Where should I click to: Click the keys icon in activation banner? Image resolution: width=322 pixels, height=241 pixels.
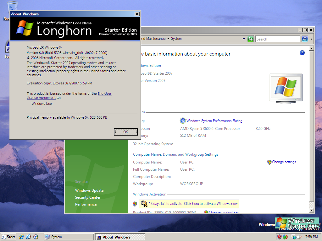(x=144, y=204)
